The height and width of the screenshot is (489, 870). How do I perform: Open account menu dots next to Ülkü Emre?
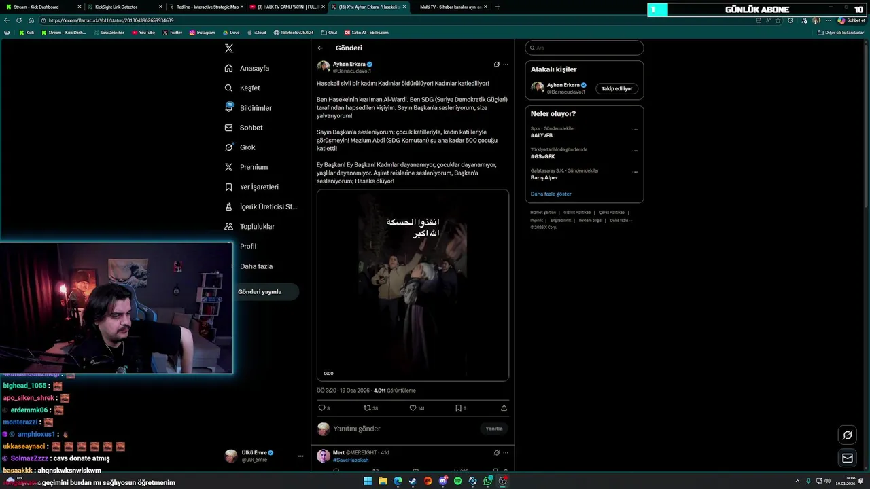coord(300,456)
